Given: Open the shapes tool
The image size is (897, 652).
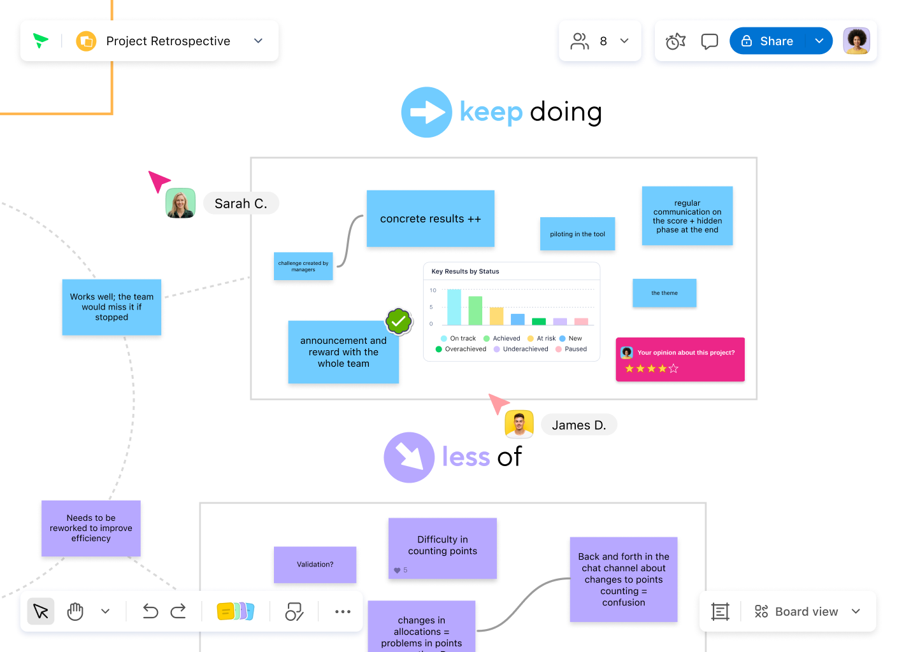Looking at the screenshot, I should (294, 612).
